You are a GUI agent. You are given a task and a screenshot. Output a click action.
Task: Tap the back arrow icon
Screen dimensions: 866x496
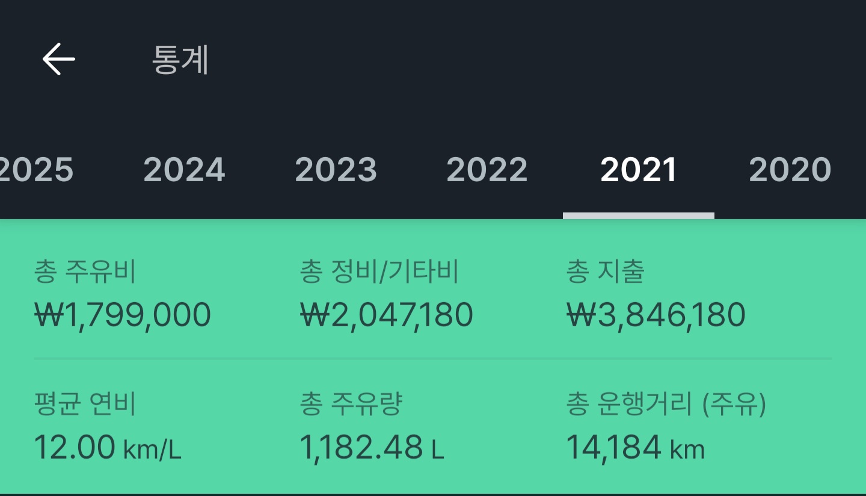58,59
